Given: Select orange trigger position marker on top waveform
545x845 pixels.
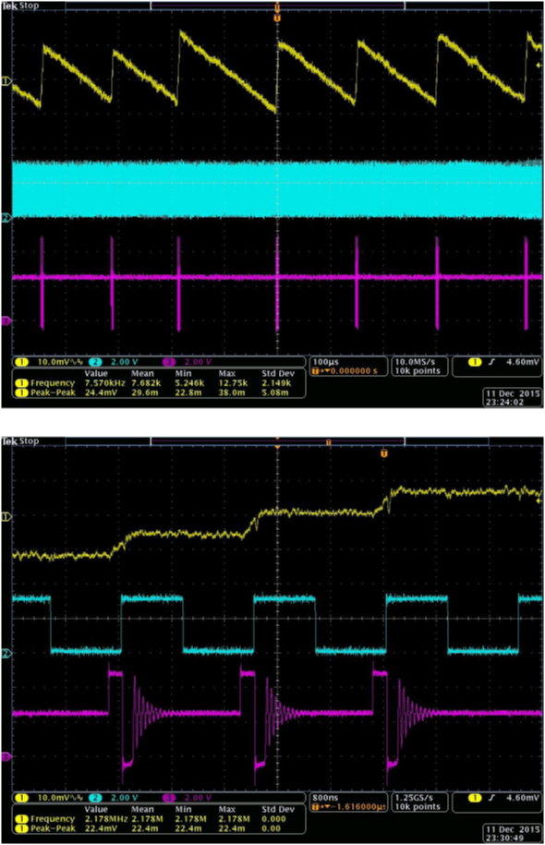Looking at the screenshot, I should [277, 18].
